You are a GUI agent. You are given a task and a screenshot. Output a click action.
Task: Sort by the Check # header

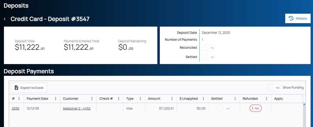[106, 99]
